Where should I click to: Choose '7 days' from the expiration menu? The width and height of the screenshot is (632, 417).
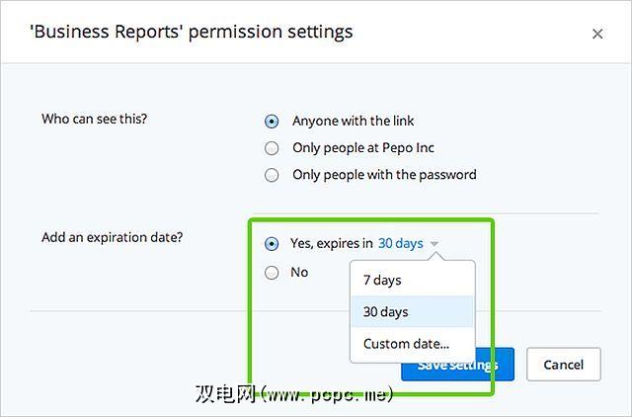382,280
